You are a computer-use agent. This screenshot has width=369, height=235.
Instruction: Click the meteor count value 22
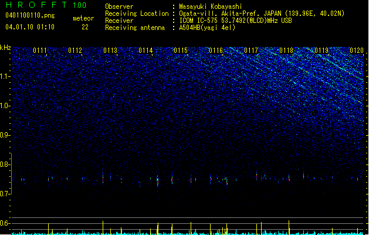pyautogui.click(x=85, y=27)
